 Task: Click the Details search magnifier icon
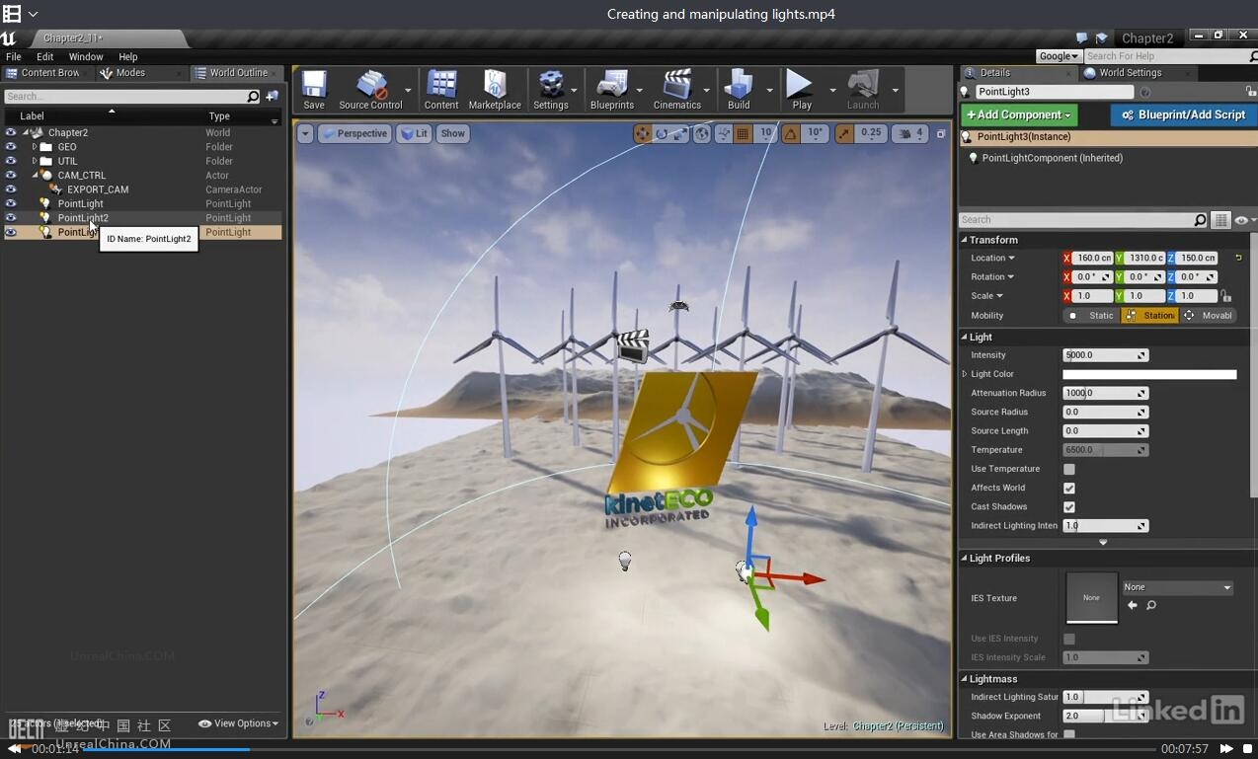pos(1200,220)
